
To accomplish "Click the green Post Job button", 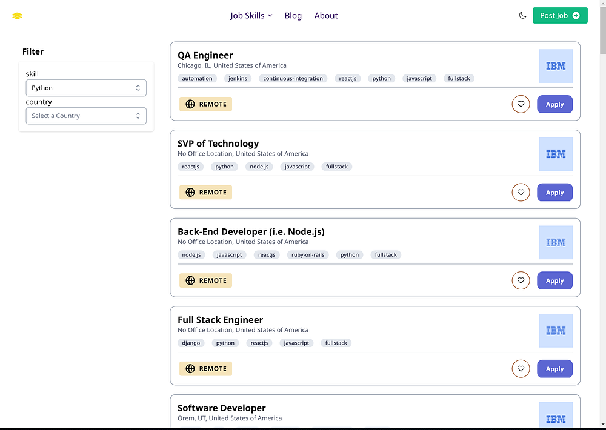I will click(x=560, y=16).
